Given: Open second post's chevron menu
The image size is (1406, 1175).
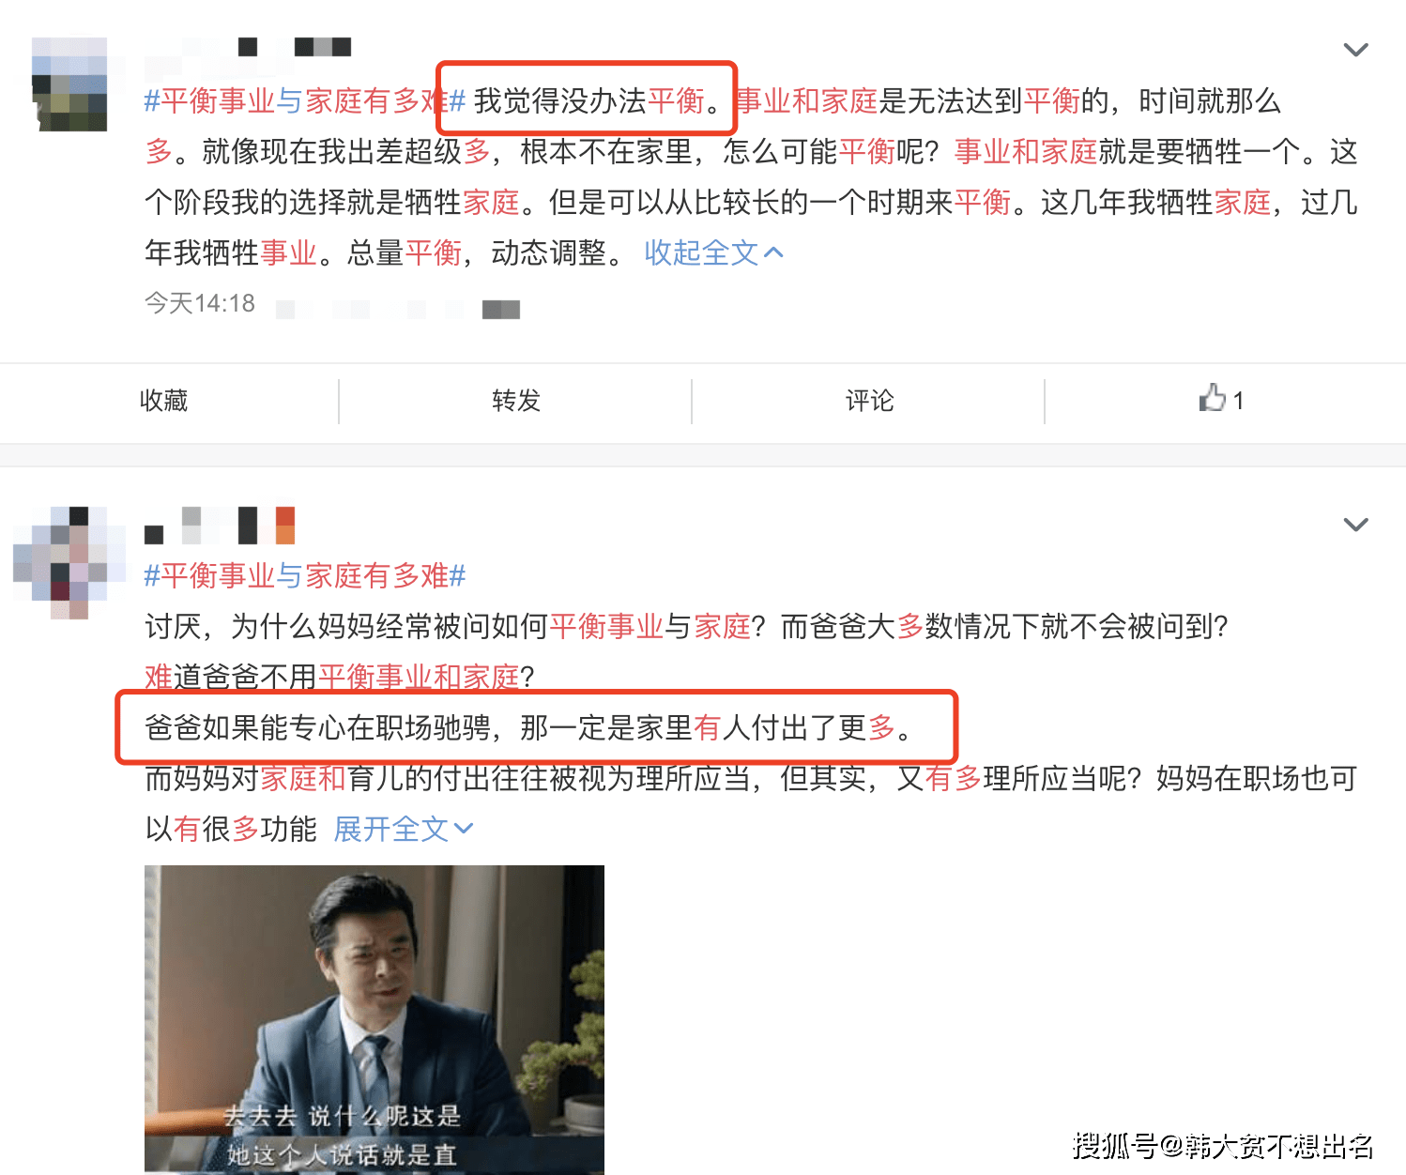Looking at the screenshot, I should tap(1355, 525).
